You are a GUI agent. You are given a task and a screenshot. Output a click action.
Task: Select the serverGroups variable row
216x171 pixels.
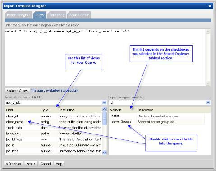coord(157,122)
